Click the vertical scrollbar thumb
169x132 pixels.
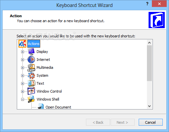tap(149, 63)
